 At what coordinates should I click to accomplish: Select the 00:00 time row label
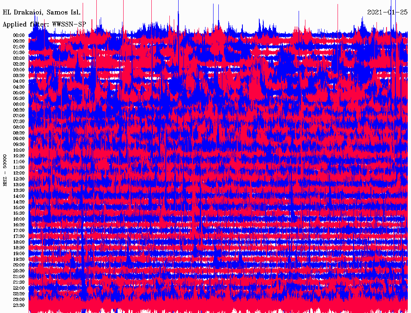click(19, 35)
